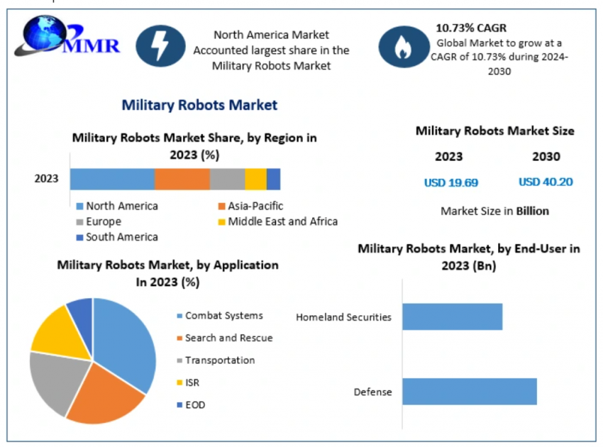Click the 'Transportation' legend label

point(220,360)
